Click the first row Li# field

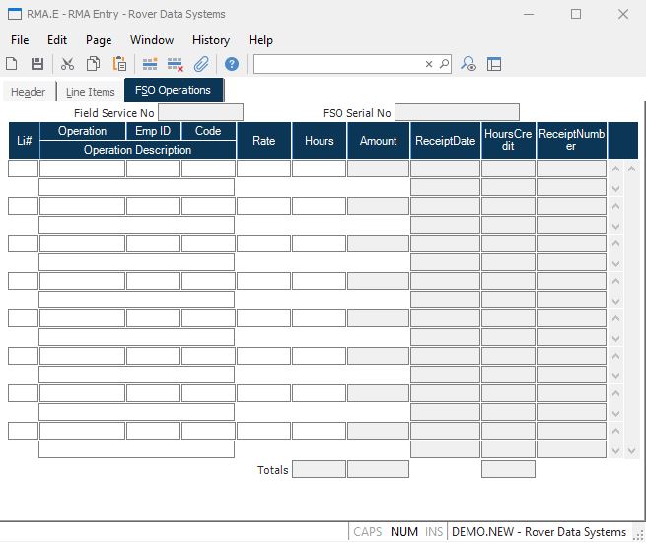24,169
